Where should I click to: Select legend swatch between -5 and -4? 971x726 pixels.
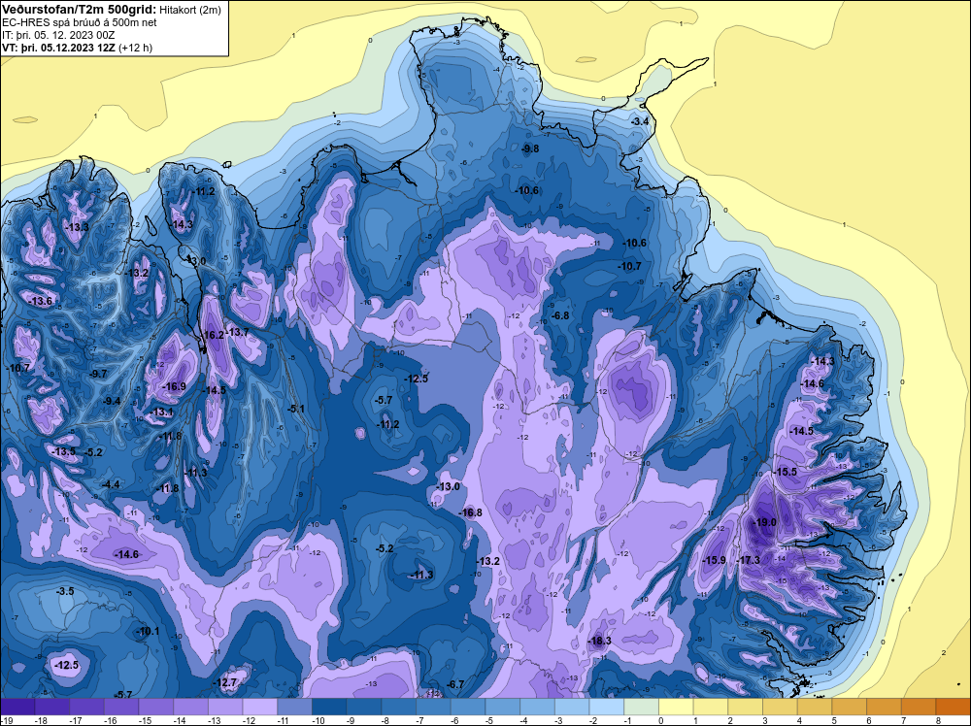coord(503,707)
